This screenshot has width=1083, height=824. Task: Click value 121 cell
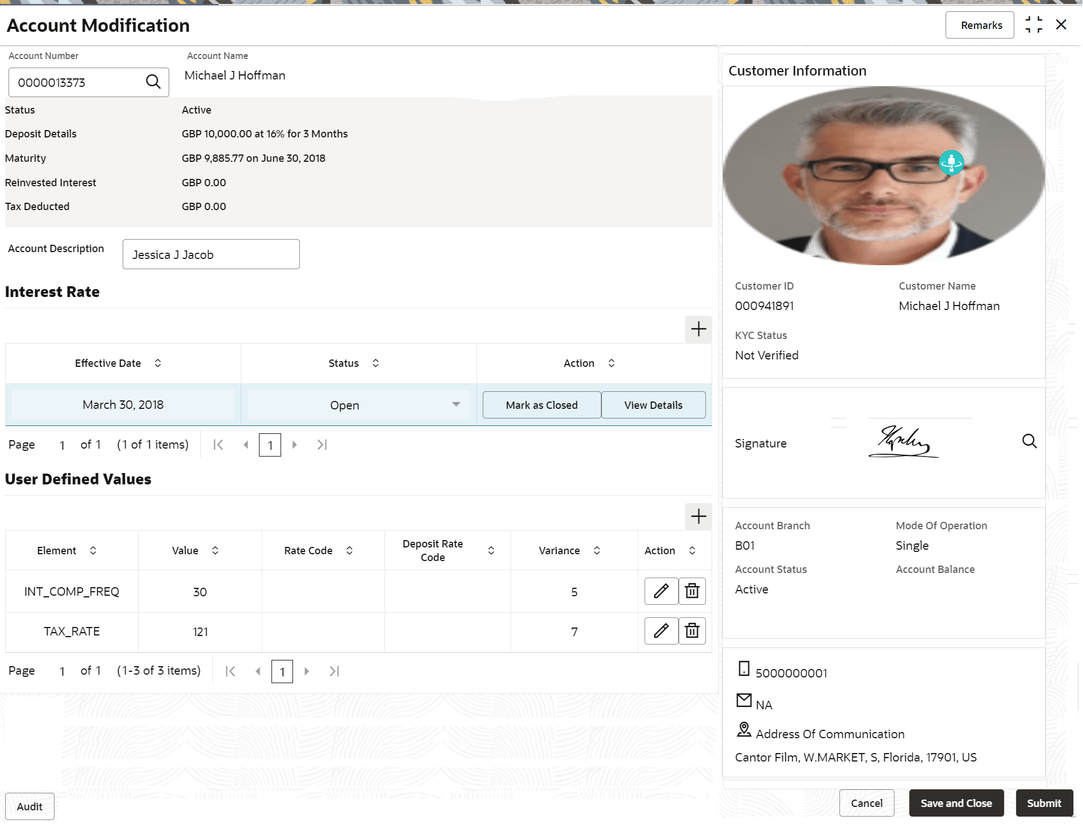coord(200,631)
